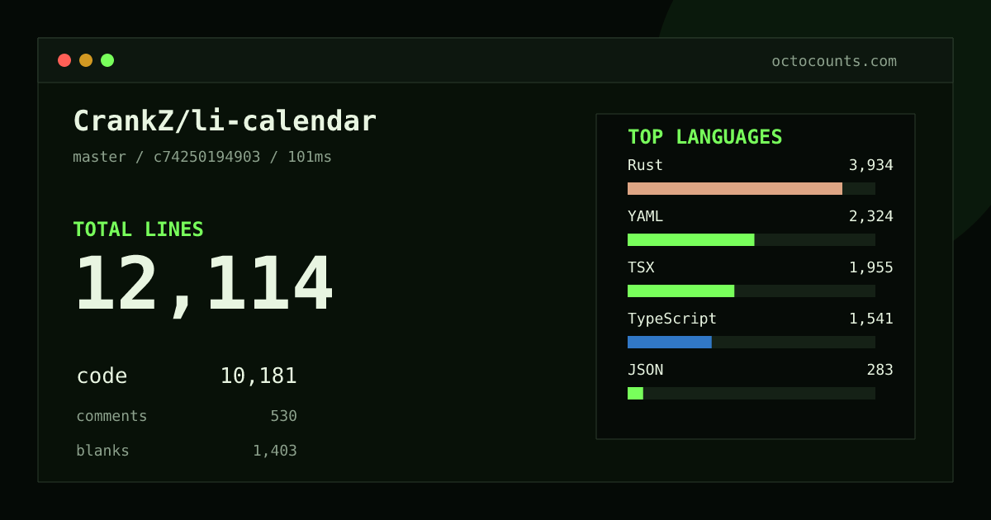Select the 10,181 code count
This screenshot has width=991, height=520.
(x=258, y=376)
